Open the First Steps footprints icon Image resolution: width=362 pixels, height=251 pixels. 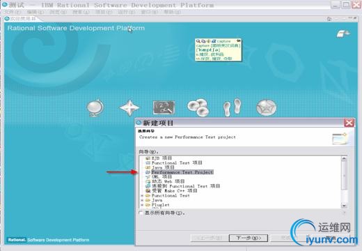click(x=233, y=107)
